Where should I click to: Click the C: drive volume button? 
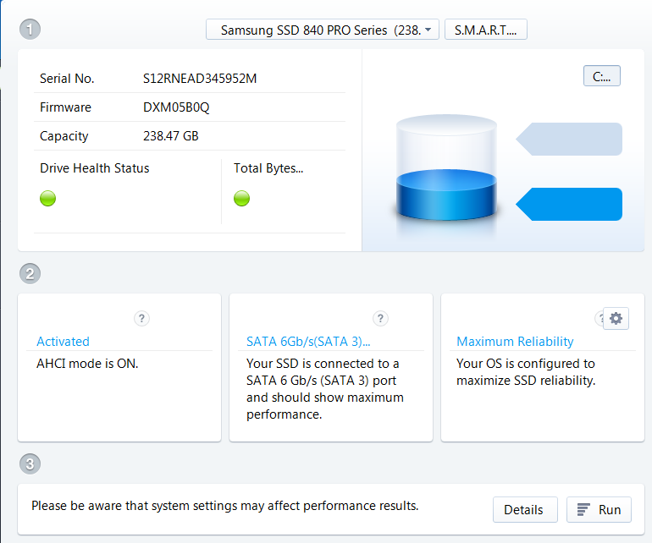[x=602, y=76]
